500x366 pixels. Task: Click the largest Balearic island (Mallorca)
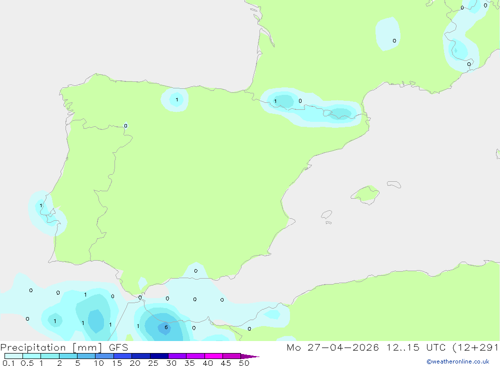(x=366, y=194)
